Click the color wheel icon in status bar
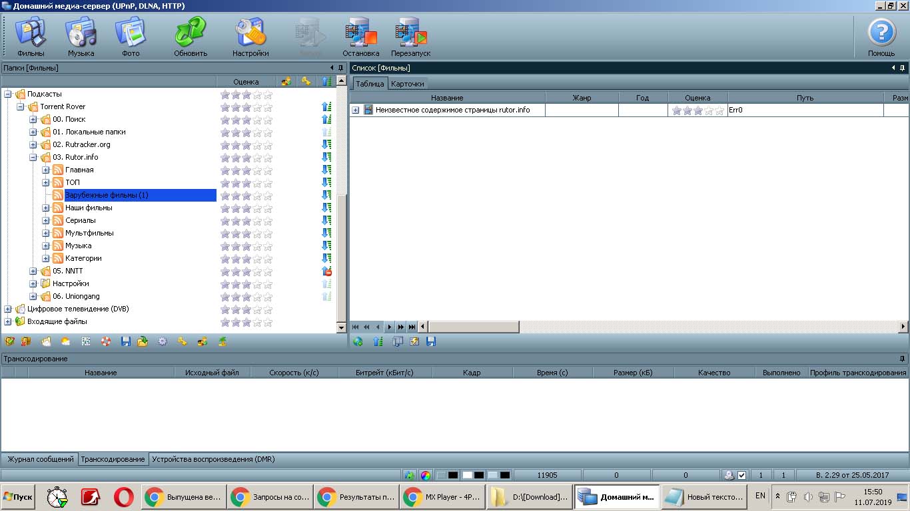Image resolution: width=910 pixels, height=511 pixels. tap(425, 476)
